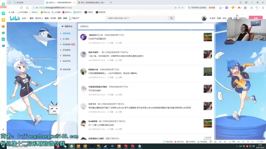Expand the 主站 dropdown in bilibili nav
The image size is (266, 149).
click(x=25, y=18)
